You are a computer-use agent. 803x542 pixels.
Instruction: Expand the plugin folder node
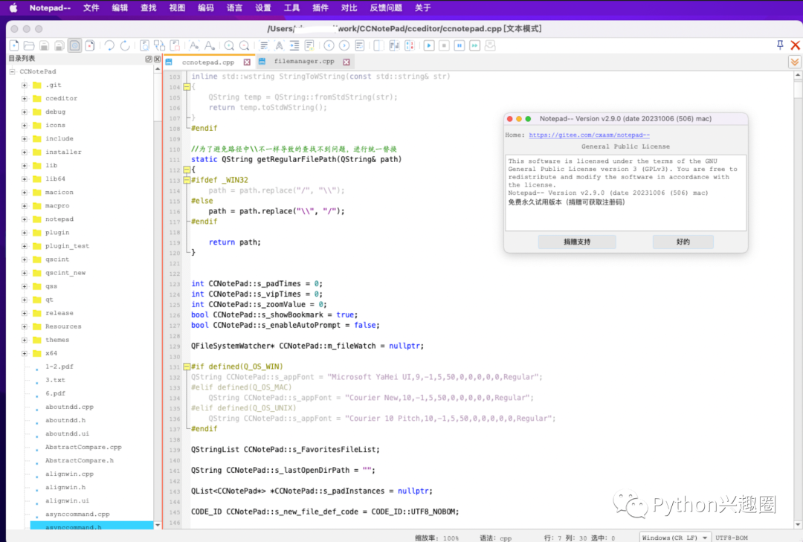tap(24, 233)
